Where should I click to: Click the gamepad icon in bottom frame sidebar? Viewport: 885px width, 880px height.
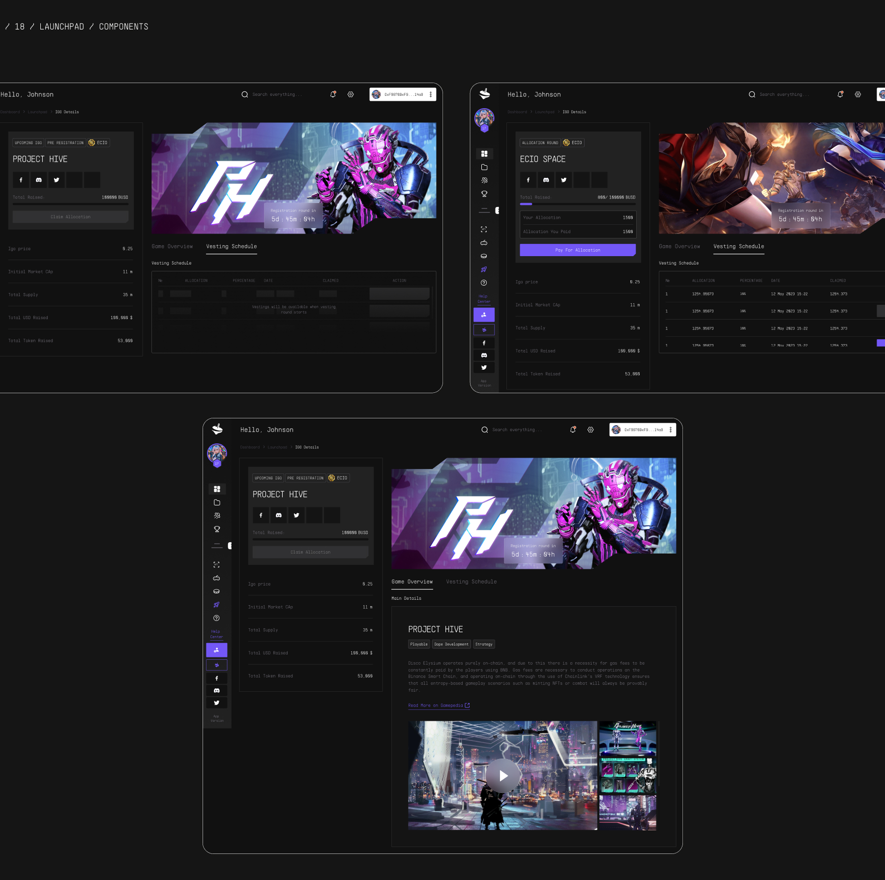coord(216,578)
